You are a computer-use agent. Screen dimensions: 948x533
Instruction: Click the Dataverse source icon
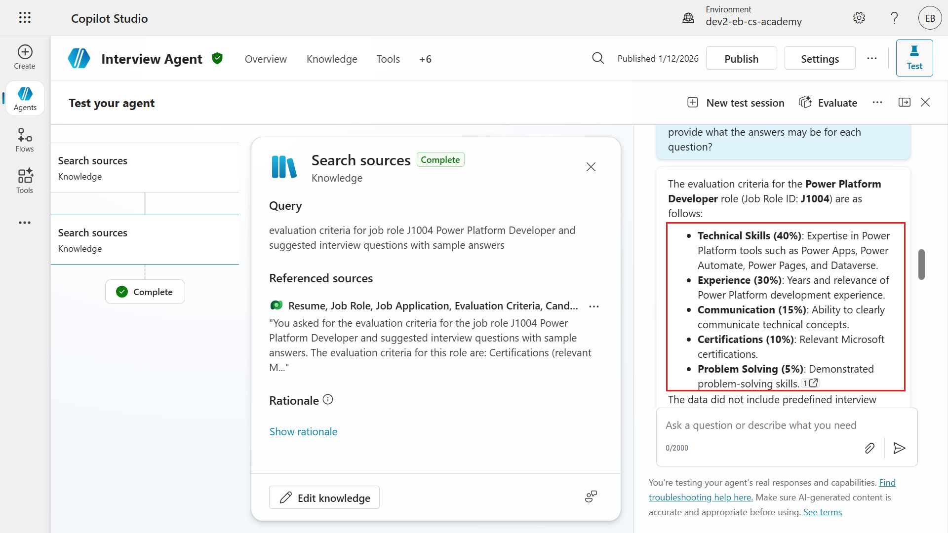pos(276,305)
